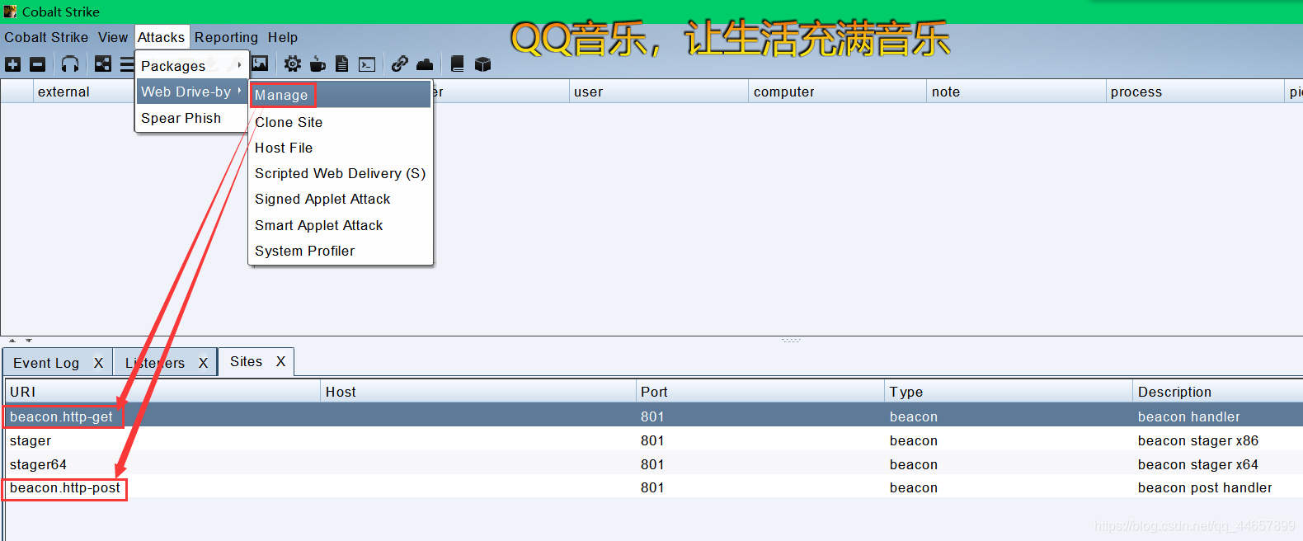The image size is (1303, 541).
Task: Click the beacon stager x64 description
Action: pos(1197,464)
